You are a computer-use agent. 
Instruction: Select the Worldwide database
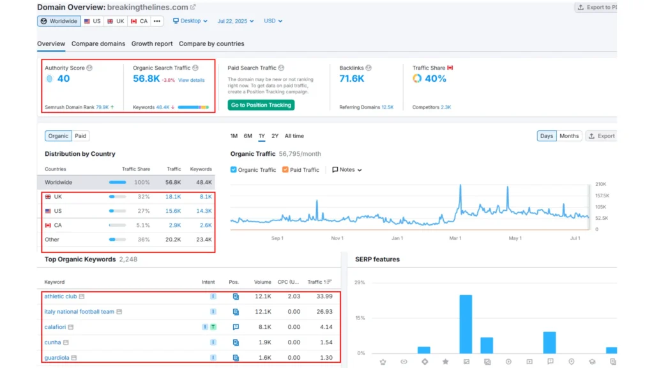click(x=59, y=21)
